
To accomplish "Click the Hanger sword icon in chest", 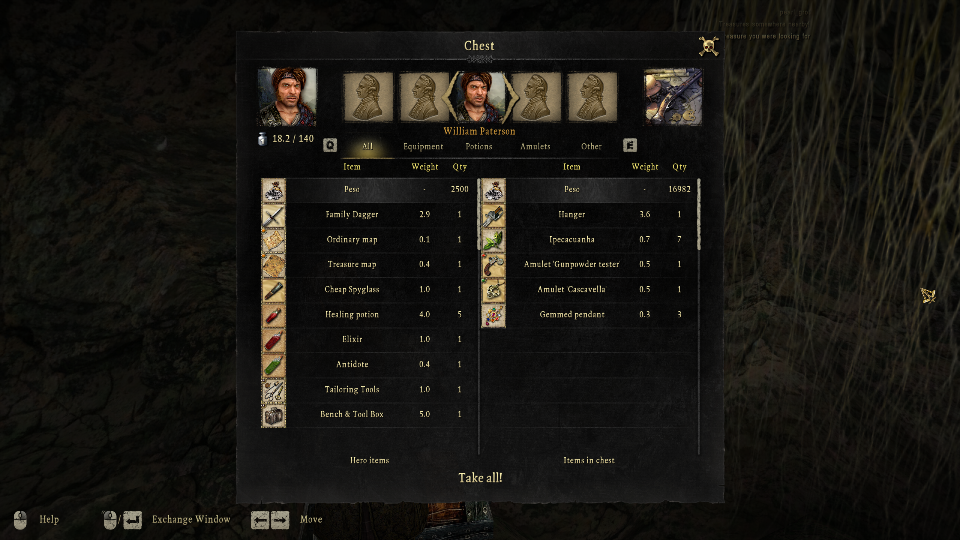I will click(x=493, y=215).
